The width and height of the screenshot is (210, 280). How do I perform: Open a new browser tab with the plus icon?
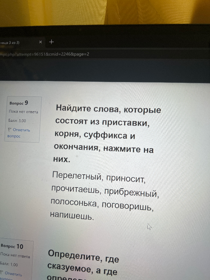(51, 42)
